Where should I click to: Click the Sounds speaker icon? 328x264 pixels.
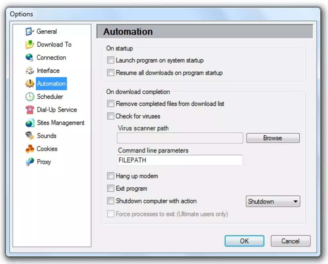pyautogui.click(x=30, y=136)
